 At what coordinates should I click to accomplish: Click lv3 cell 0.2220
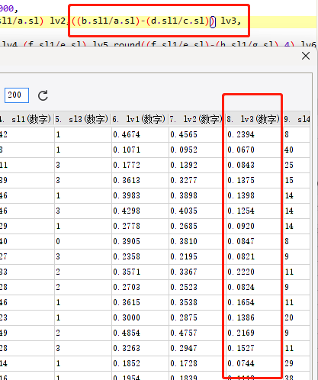[254, 272]
